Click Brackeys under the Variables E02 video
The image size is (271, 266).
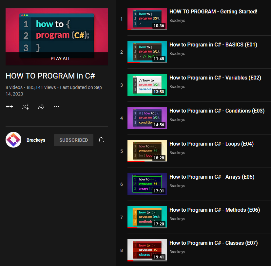[x=177, y=87]
